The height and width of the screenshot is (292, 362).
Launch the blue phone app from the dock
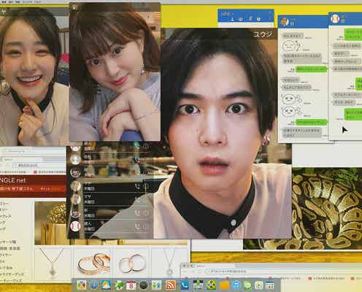[184, 285]
